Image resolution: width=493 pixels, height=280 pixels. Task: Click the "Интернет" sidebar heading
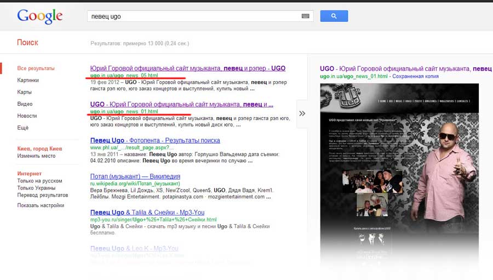(29, 174)
